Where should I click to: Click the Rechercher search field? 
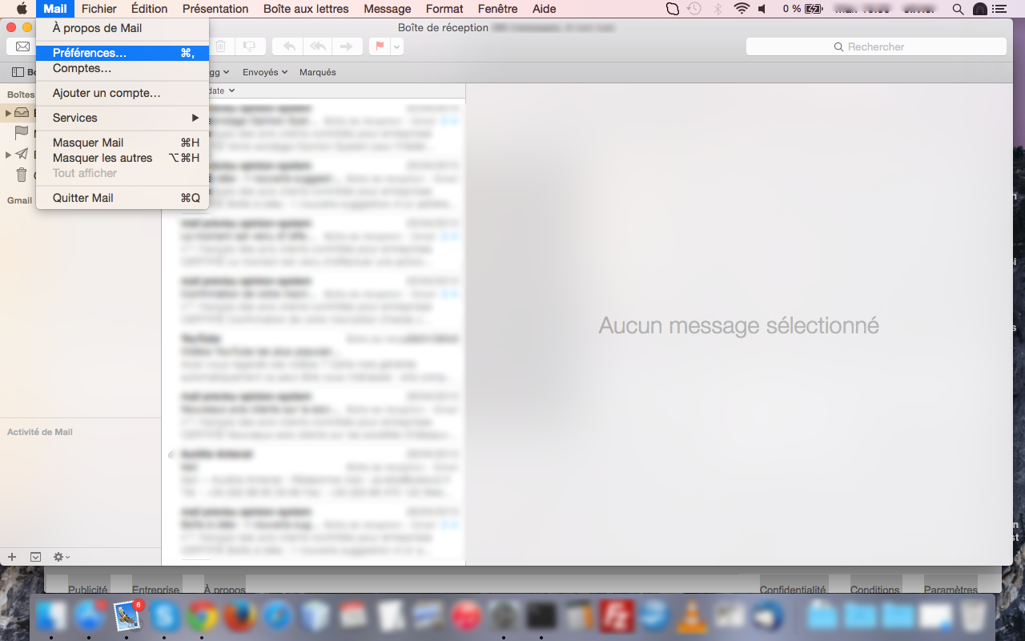[x=876, y=46]
